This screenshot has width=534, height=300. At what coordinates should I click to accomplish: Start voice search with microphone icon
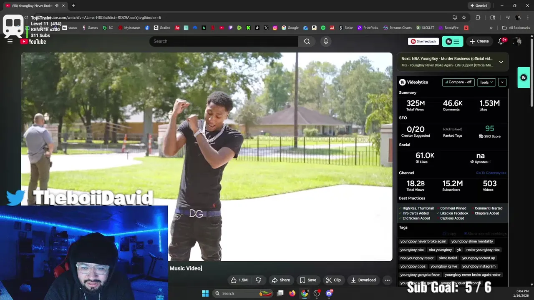pyautogui.click(x=326, y=41)
